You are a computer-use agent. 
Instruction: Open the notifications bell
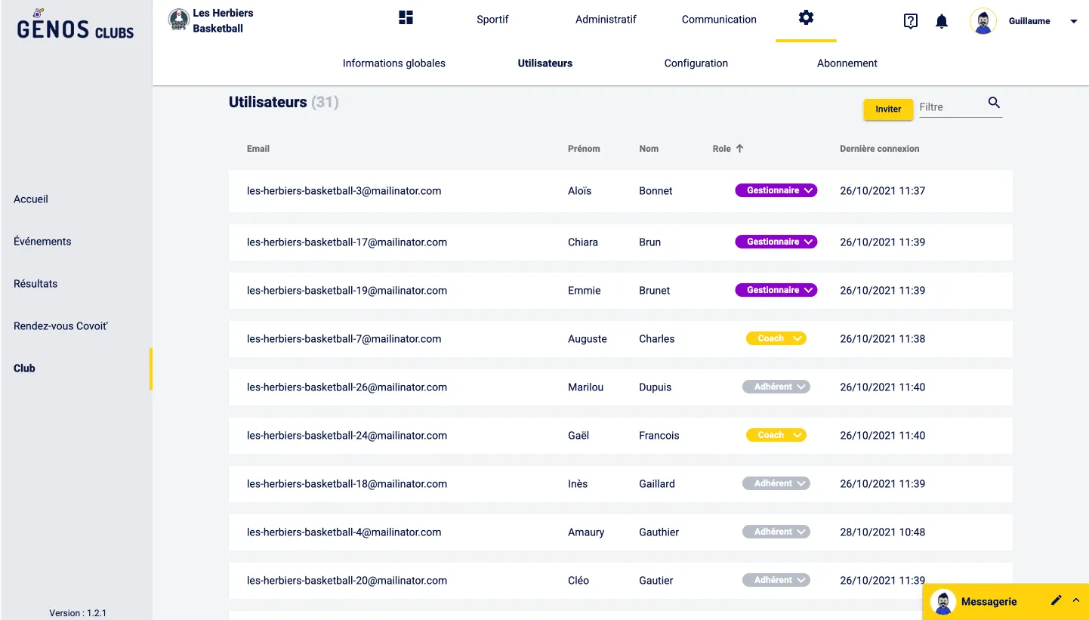941,21
